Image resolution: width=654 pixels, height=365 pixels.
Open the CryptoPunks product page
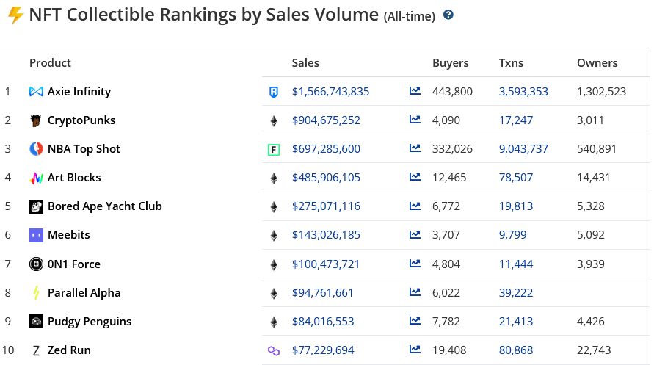(81, 120)
